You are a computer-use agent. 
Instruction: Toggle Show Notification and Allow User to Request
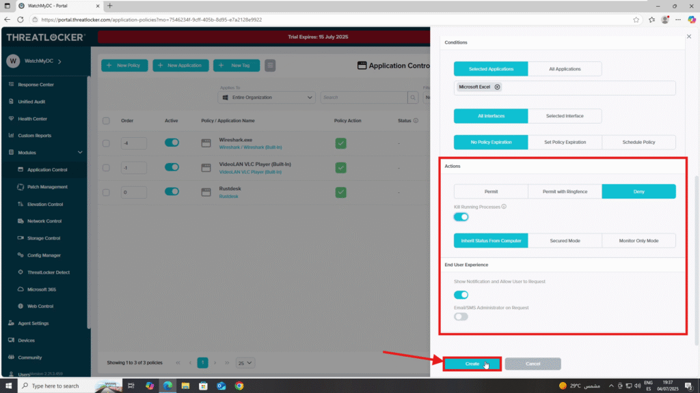[461, 295]
